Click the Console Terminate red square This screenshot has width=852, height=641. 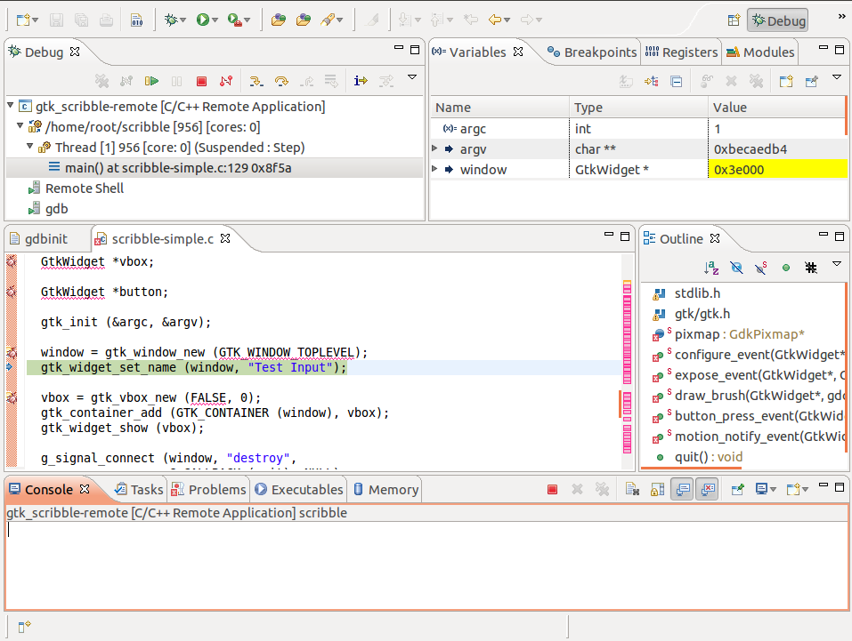pyautogui.click(x=553, y=490)
